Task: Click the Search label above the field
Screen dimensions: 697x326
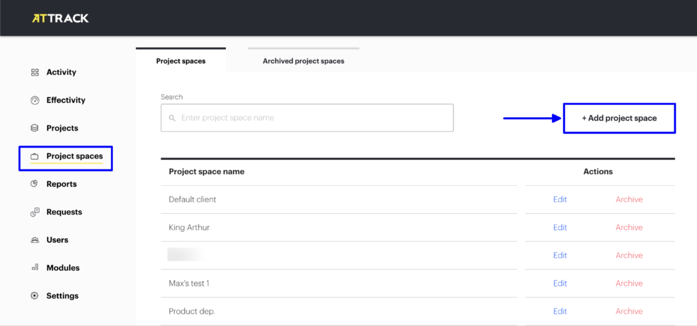Action: 172,97
